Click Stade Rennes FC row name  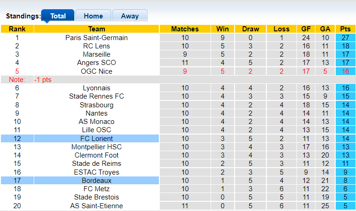pos(97,96)
